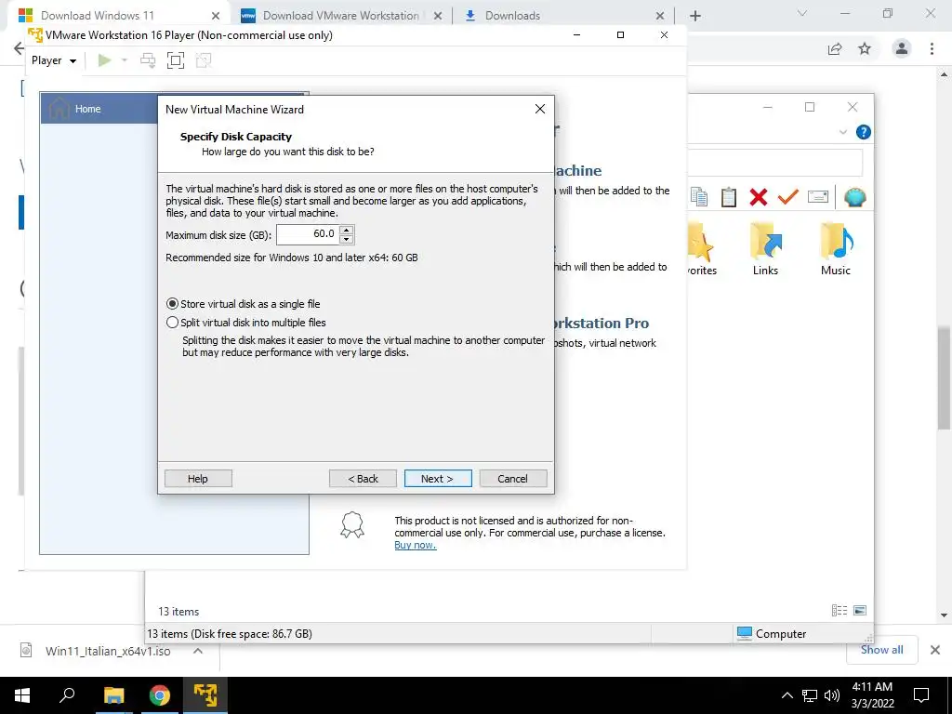Expand options arrow for Win11 ISO download
Viewport: 952px width, 714px height.
198,651
